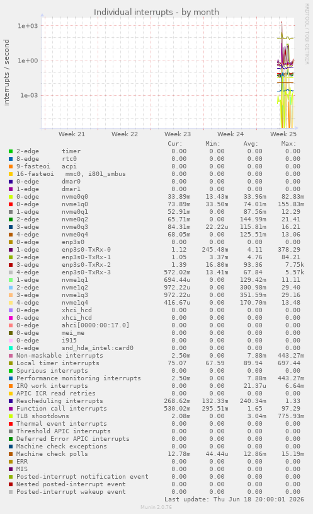Click the Max: column header
This screenshot has width=313, height=514.
point(288,144)
